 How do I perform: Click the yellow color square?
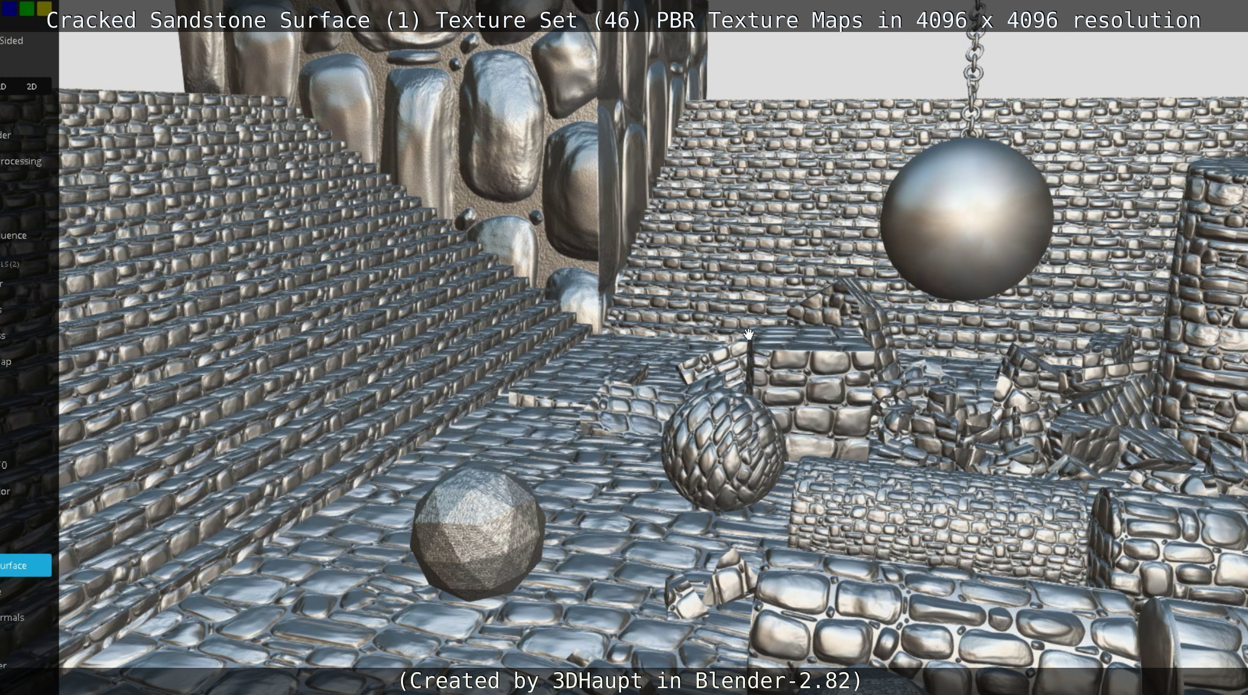coord(44,7)
